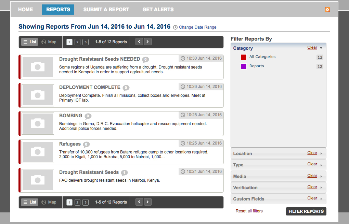Click clock icon beside Change Date Range

click(176, 27)
